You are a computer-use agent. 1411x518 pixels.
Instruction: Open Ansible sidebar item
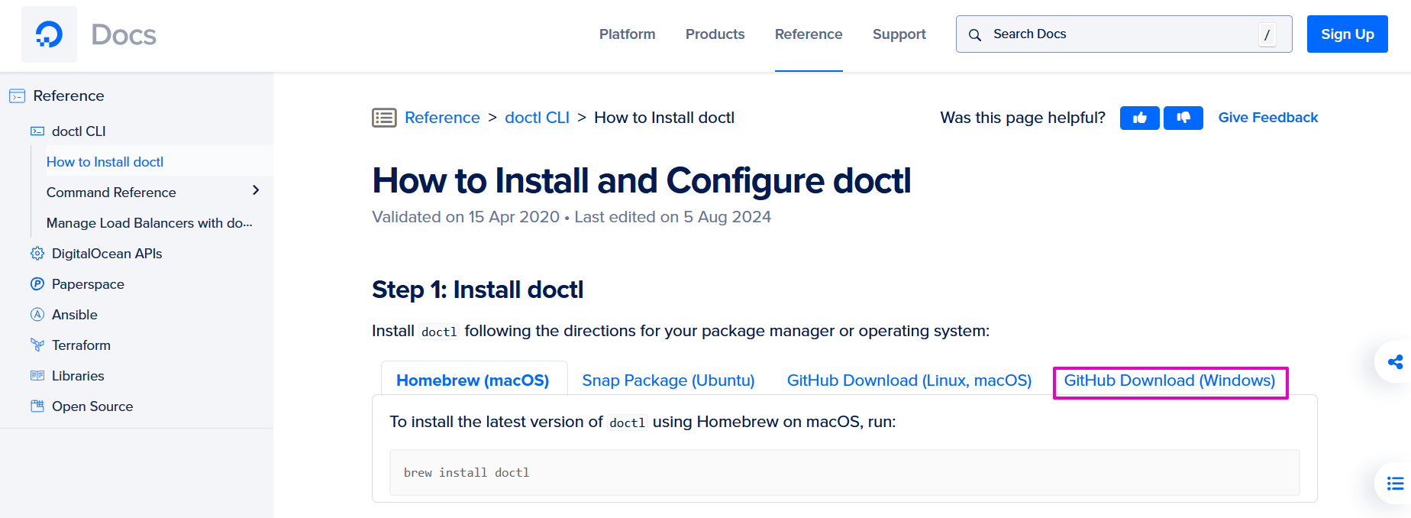click(x=75, y=315)
